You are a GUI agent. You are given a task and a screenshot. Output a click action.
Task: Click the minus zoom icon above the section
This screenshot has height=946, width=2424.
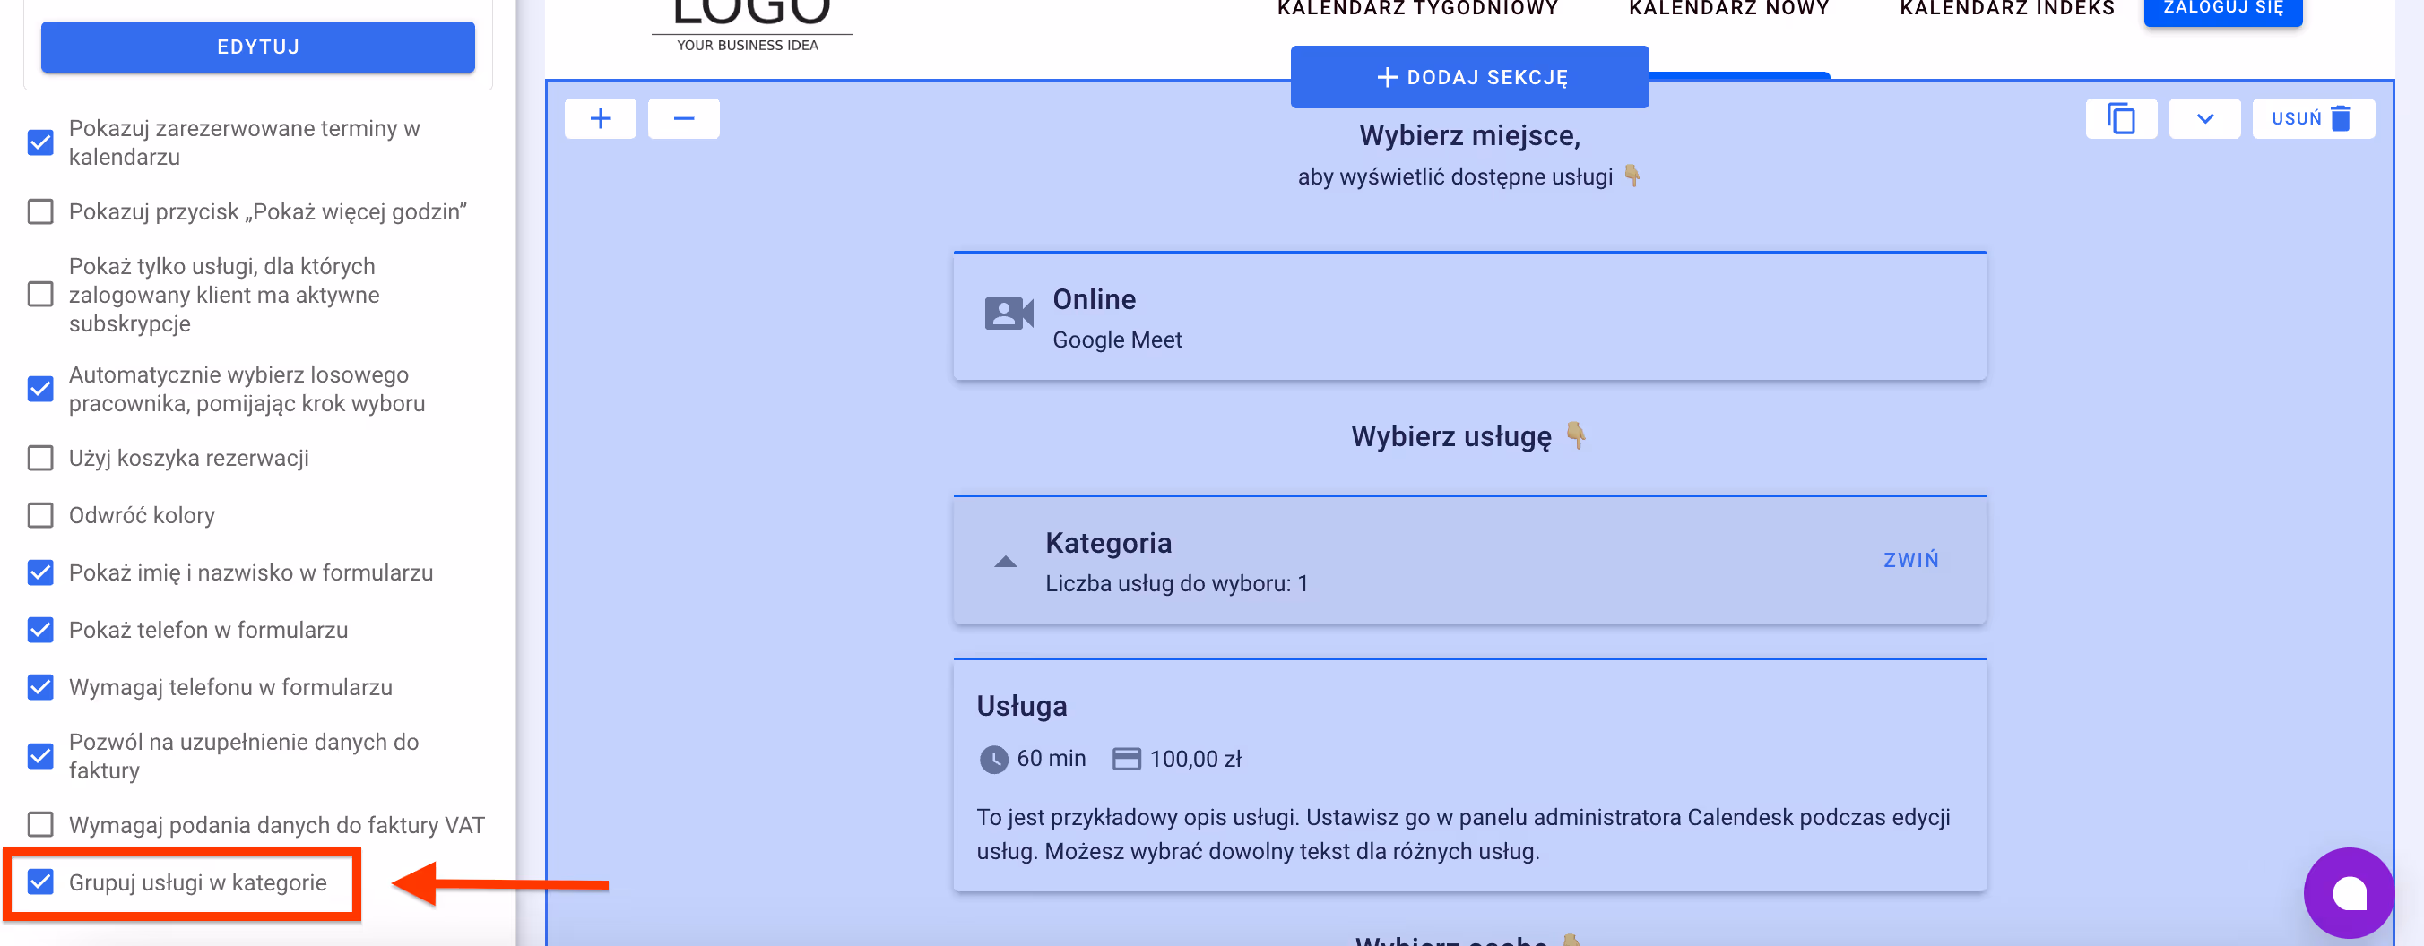pos(684,117)
